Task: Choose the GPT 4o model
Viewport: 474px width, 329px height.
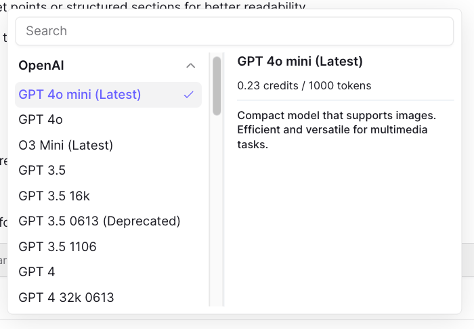Action: pos(108,120)
